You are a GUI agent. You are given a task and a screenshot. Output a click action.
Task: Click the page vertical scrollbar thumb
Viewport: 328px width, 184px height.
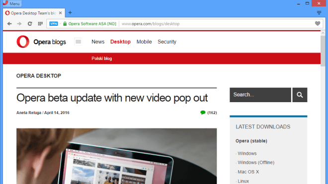[x=323, y=51]
